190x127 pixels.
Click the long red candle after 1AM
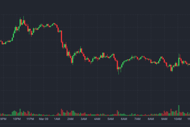(x=61, y=37)
